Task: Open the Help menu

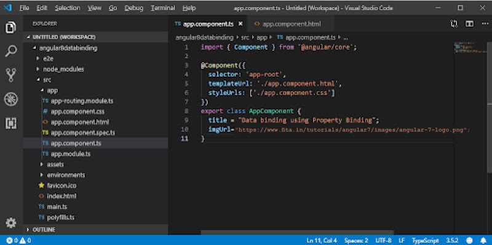Action: click(189, 8)
